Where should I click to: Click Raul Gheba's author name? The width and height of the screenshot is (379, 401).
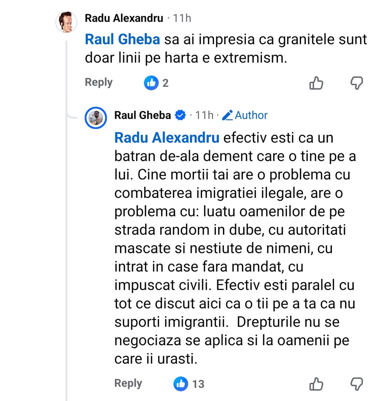click(x=142, y=115)
